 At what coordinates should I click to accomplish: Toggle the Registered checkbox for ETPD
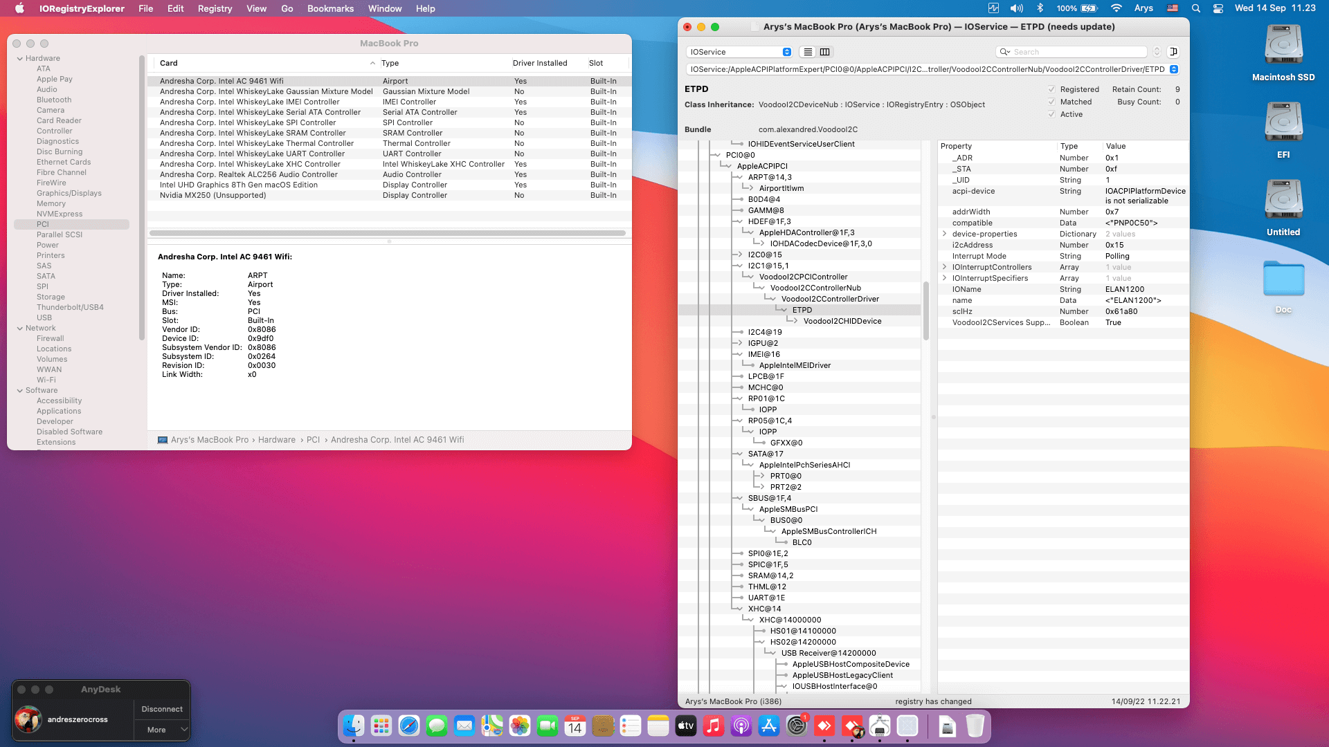point(1051,89)
